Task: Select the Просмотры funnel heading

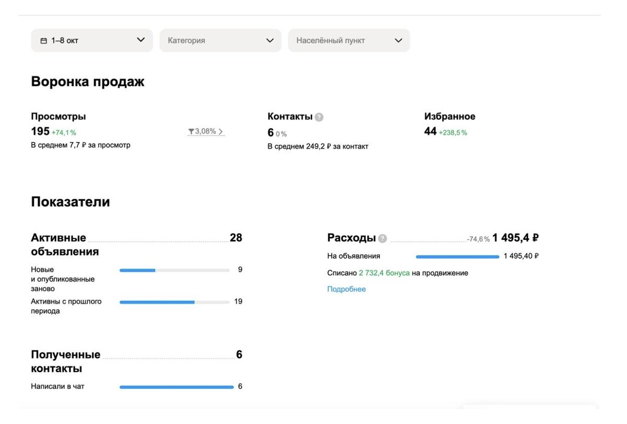Action: click(x=58, y=116)
